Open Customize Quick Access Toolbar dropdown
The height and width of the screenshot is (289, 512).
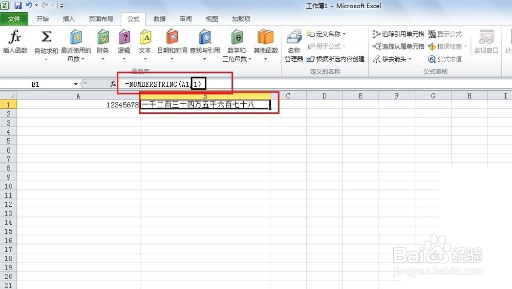61,6
